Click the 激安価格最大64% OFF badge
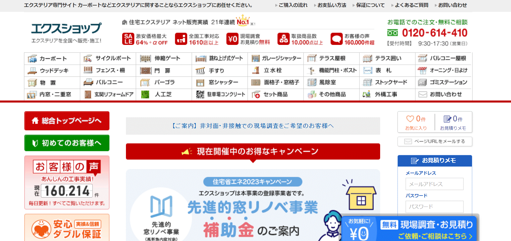511x241 pixels. tap(145, 39)
